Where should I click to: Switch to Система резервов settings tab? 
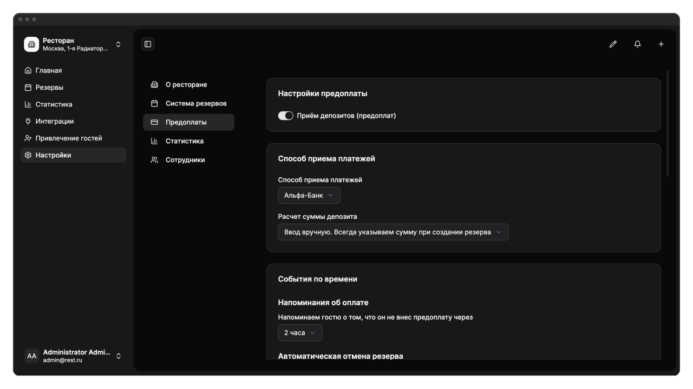coord(195,104)
